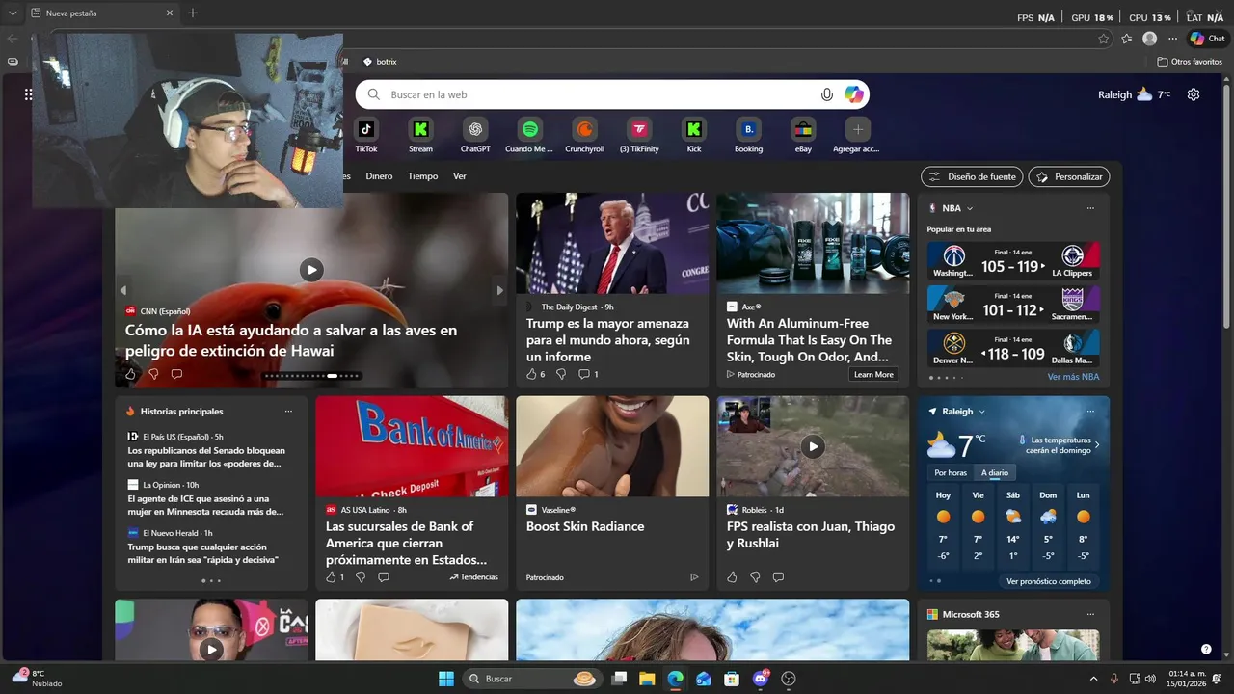Play the FPS realista video

coord(813,446)
